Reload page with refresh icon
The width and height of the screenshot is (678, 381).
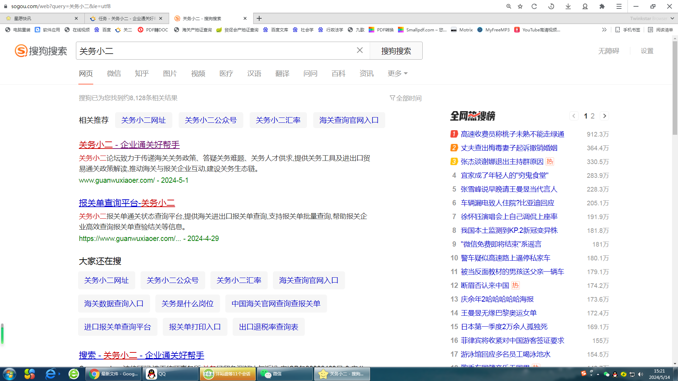(534, 6)
